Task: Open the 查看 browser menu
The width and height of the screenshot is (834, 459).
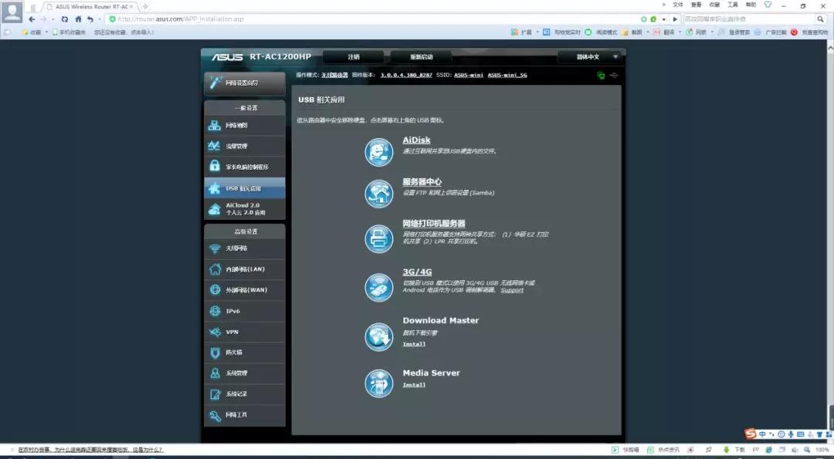Action: point(697,5)
